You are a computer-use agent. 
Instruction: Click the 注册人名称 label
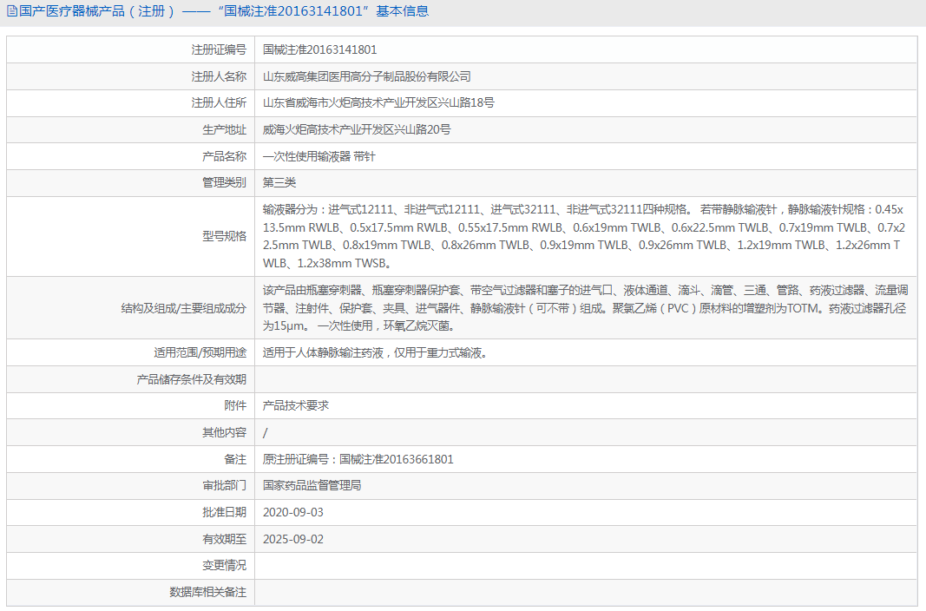pos(219,76)
